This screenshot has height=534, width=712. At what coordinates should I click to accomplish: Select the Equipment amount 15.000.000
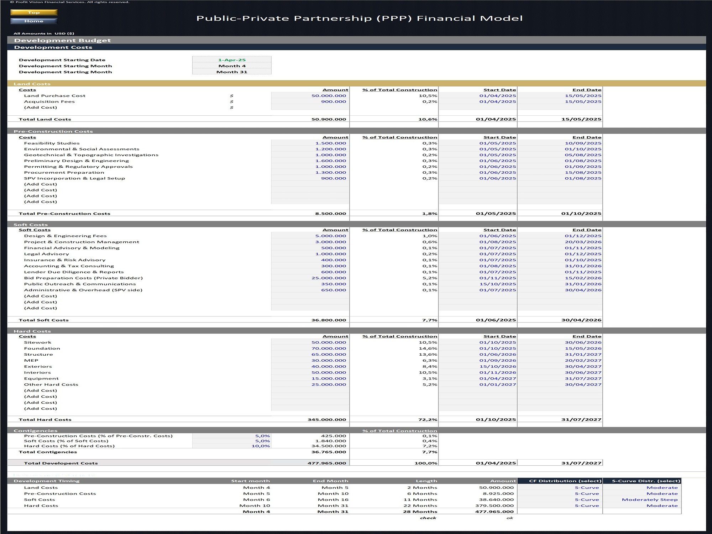coord(310,379)
